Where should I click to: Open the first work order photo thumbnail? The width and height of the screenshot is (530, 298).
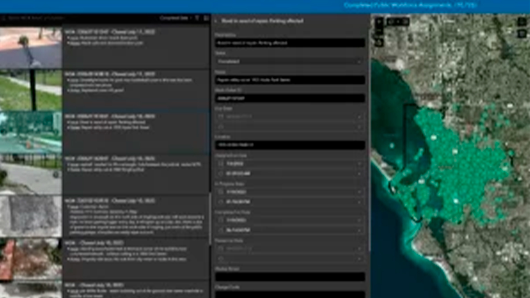(x=31, y=48)
